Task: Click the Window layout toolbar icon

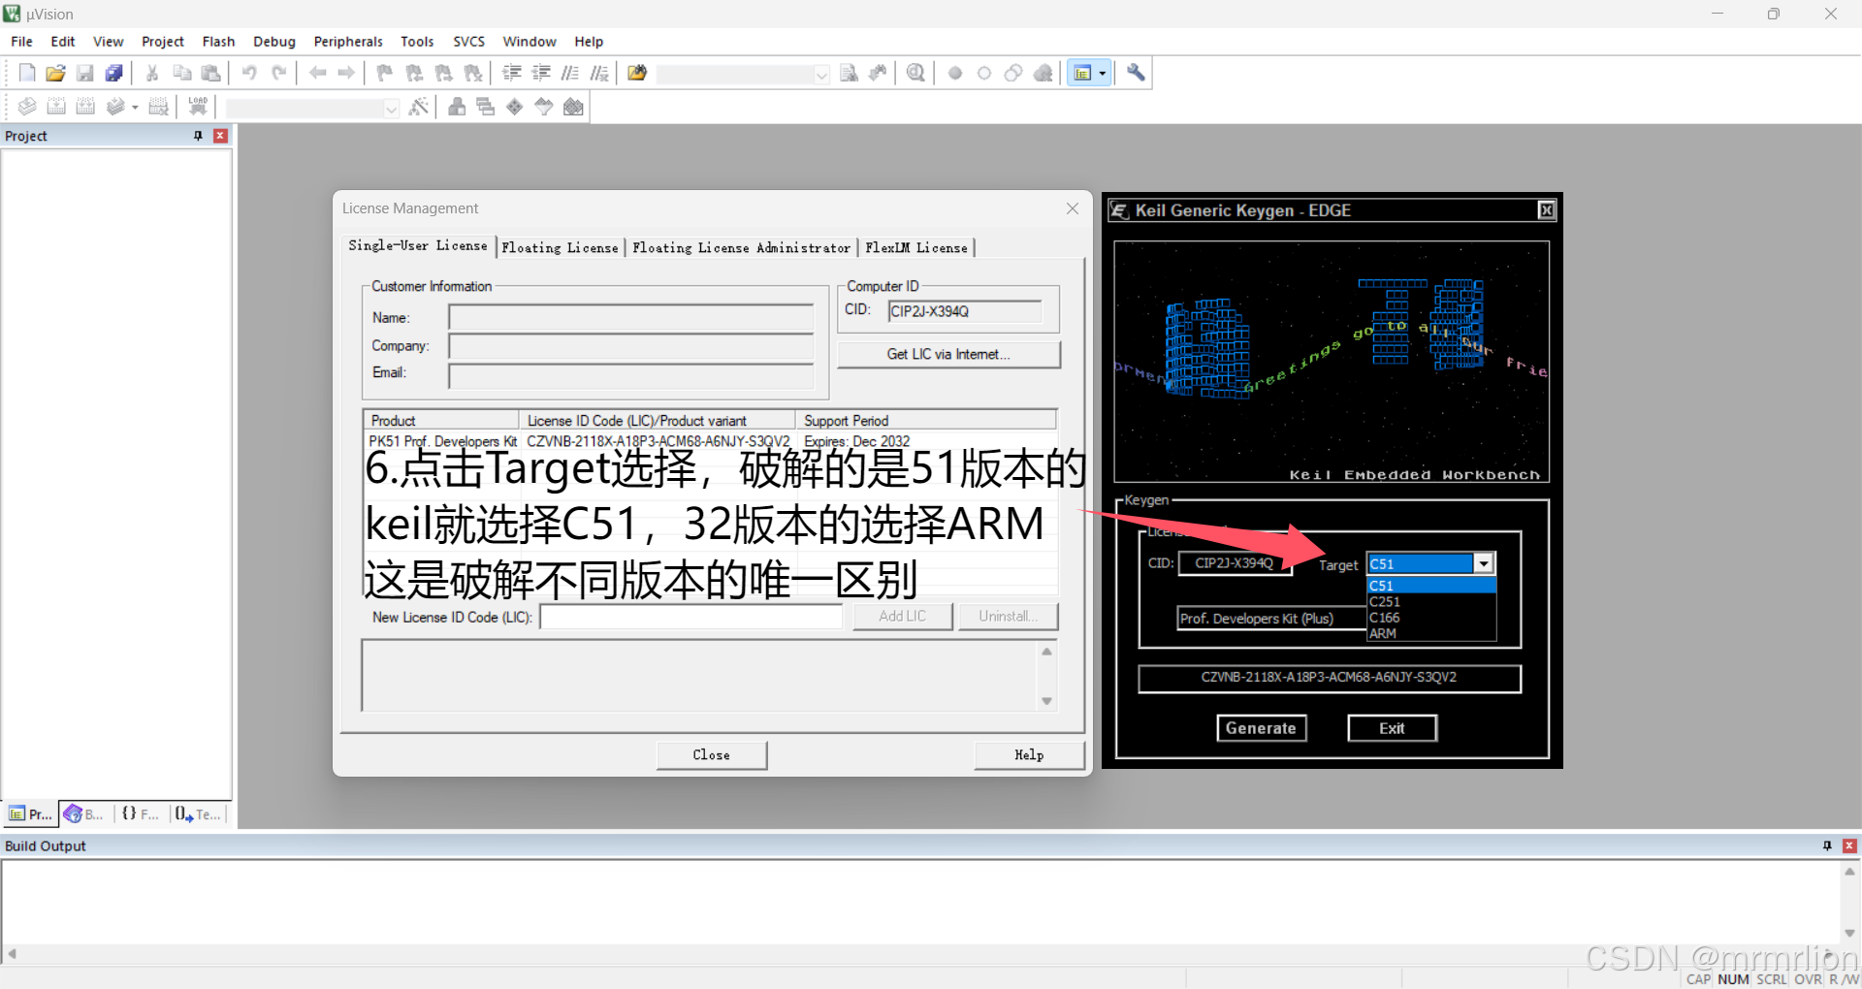Action: 1082,73
